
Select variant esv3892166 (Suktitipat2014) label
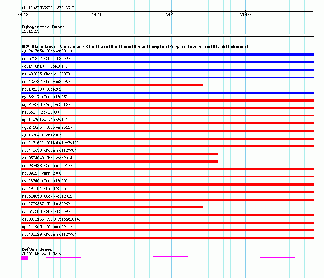(x=51, y=219)
